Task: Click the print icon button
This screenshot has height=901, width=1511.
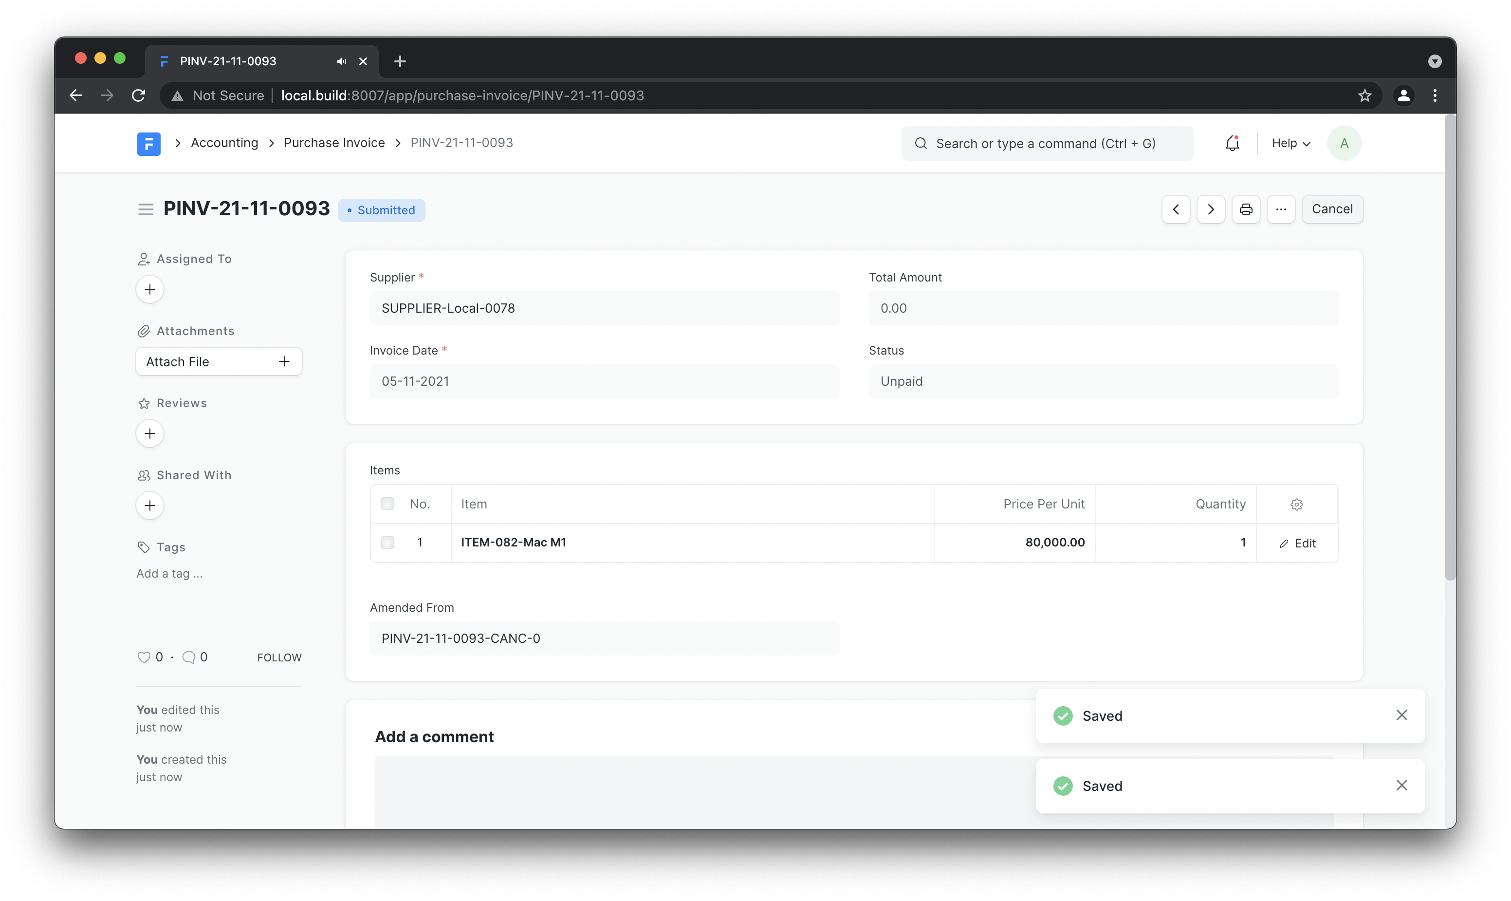Action: point(1245,209)
